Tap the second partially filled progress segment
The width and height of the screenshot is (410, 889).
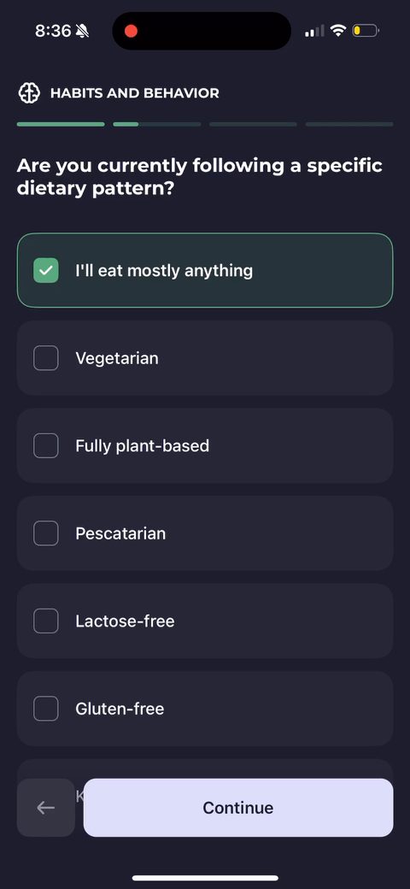click(157, 124)
